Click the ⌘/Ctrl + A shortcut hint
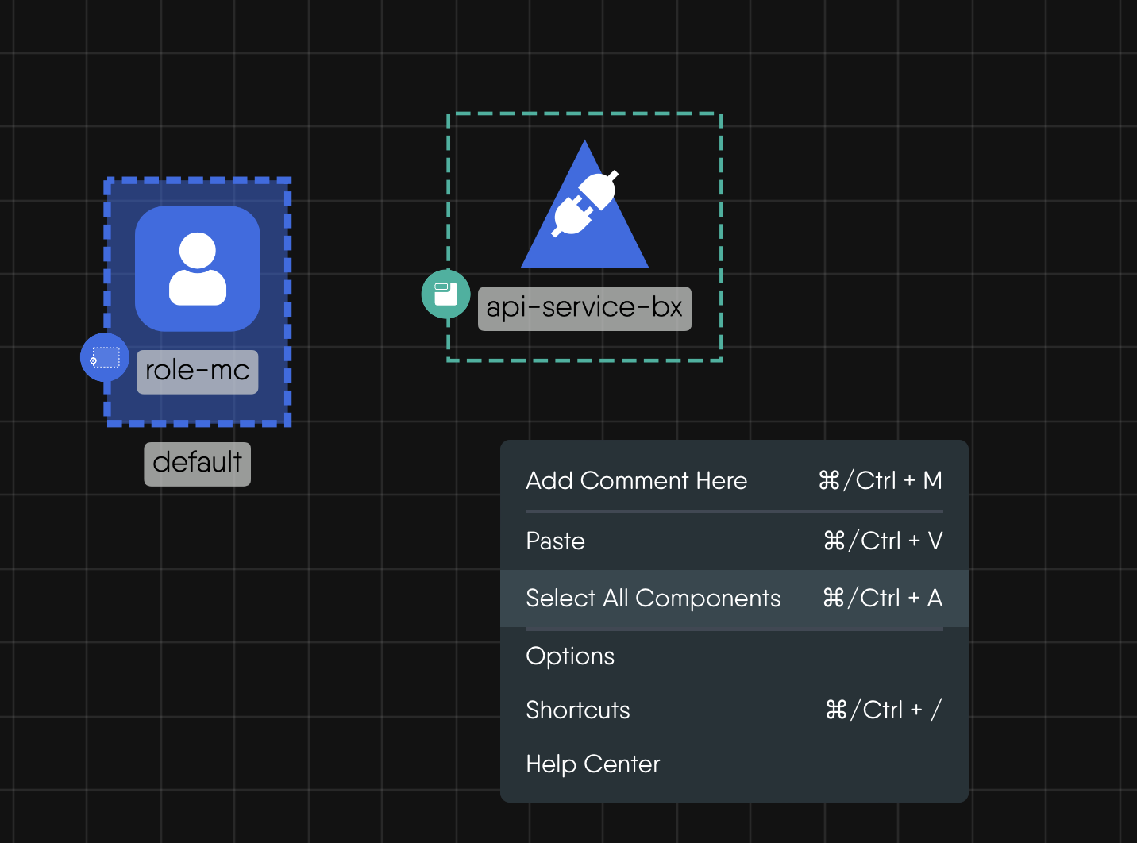The height and width of the screenshot is (843, 1137). (x=882, y=599)
